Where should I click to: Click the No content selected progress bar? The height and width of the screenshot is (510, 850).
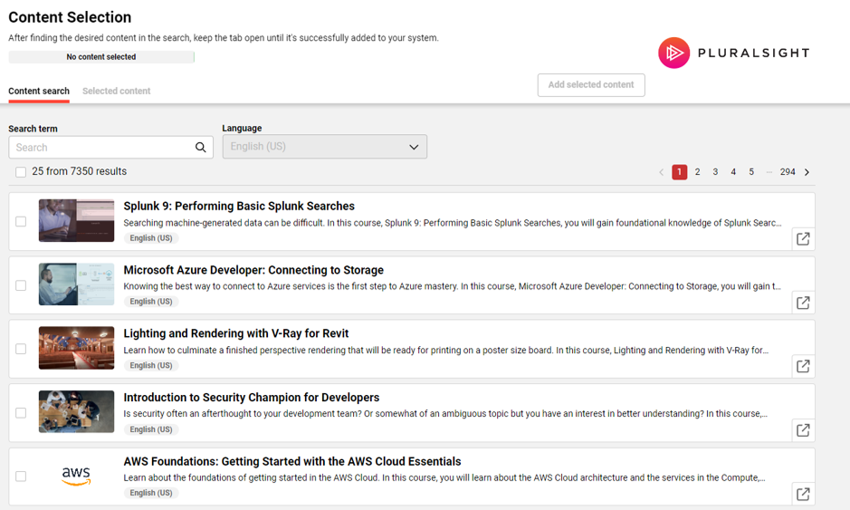pos(101,57)
